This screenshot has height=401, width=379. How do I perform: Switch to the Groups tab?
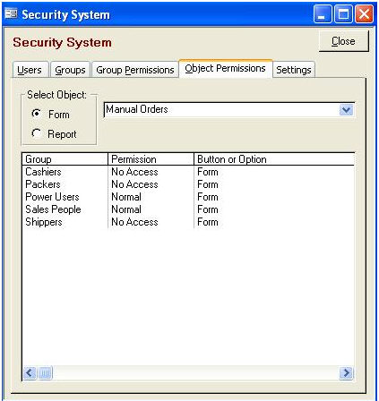click(70, 70)
